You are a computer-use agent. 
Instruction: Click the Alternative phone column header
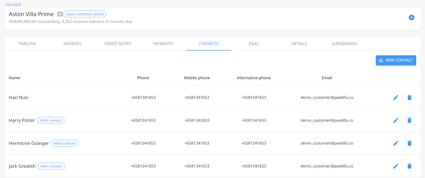pos(254,78)
